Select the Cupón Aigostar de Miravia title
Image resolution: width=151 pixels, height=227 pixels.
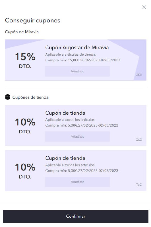pos(77,47)
